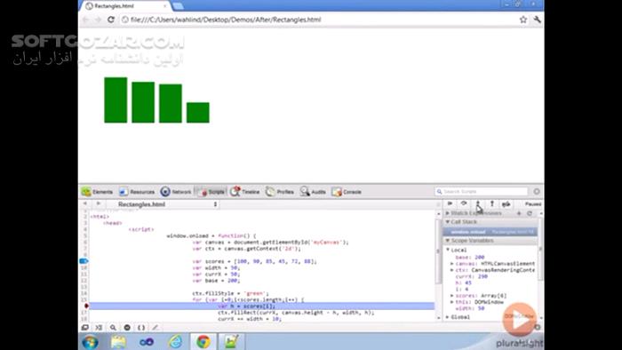Expand the scores Array variable
This screenshot has height=350, width=622.
[x=452, y=296]
